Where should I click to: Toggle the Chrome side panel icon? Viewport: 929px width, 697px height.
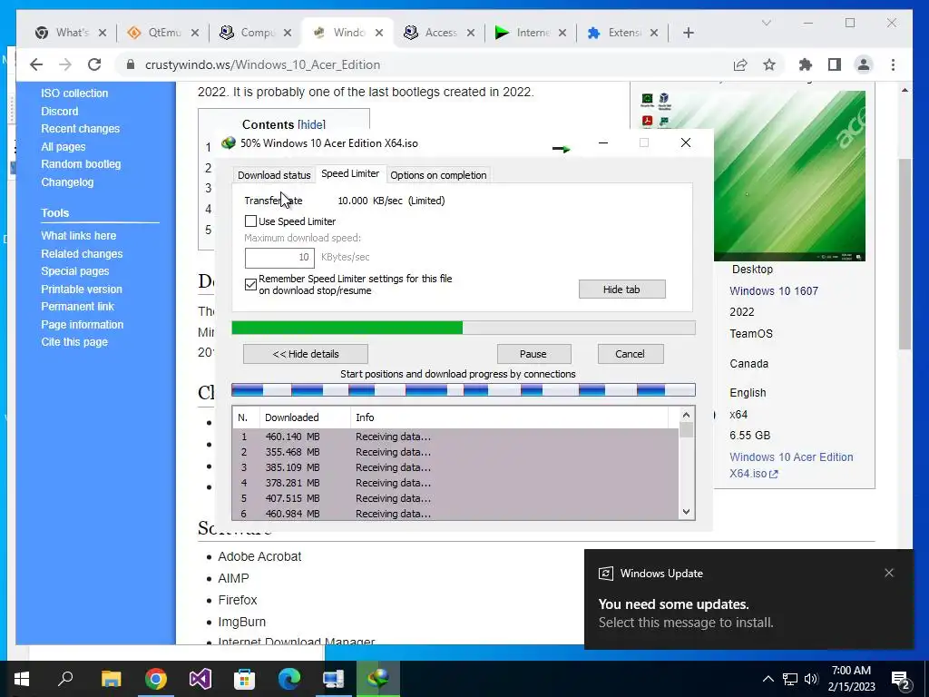[x=835, y=64]
